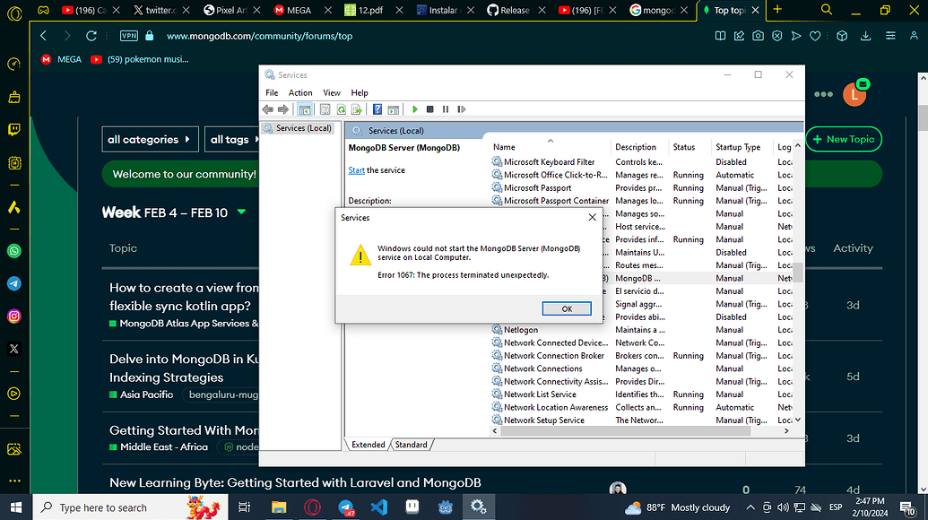Expand the all tags dropdown
Viewport: 928px width, 520px height.
[236, 140]
